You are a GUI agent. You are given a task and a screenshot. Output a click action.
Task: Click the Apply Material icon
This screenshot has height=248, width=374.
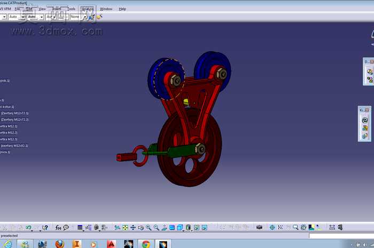pyautogui.click(x=303, y=227)
